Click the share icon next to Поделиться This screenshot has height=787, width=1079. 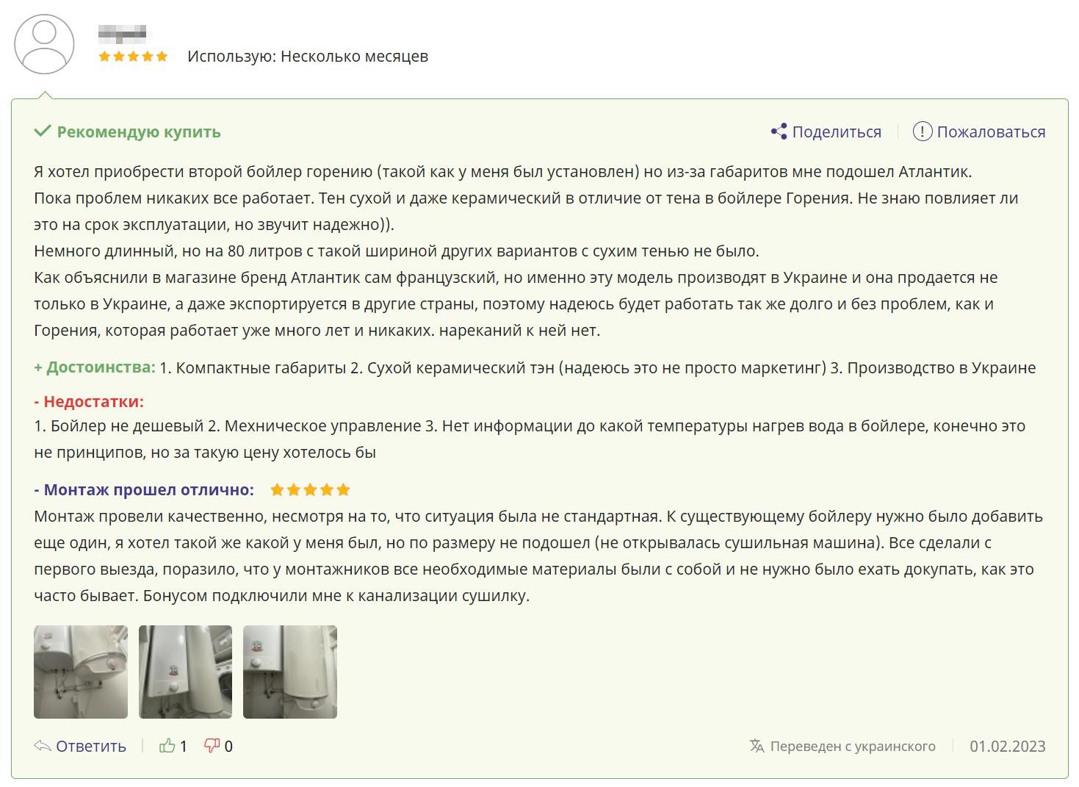click(x=779, y=132)
